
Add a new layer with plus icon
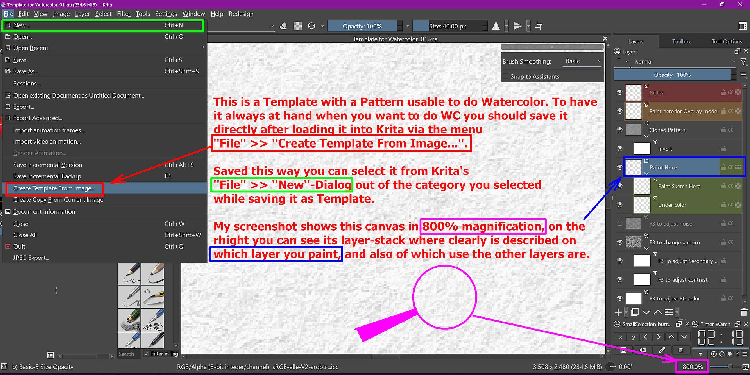click(x=618, y=312)
